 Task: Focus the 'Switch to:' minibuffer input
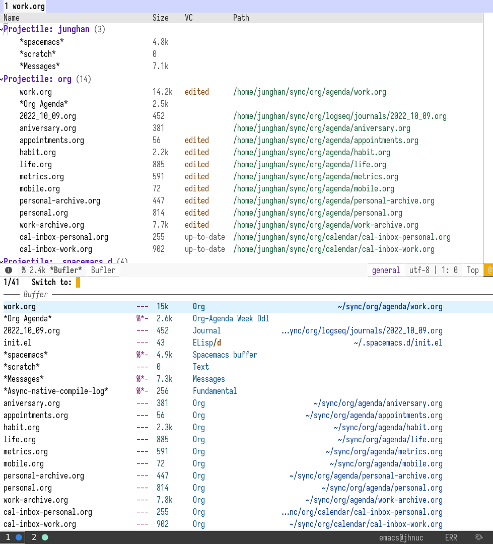pos(78,283)
